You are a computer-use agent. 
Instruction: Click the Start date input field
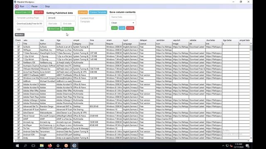point(53,24)
